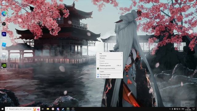
Task: Switch the ENG input language indicator
Action: click(x=183, y=109)
